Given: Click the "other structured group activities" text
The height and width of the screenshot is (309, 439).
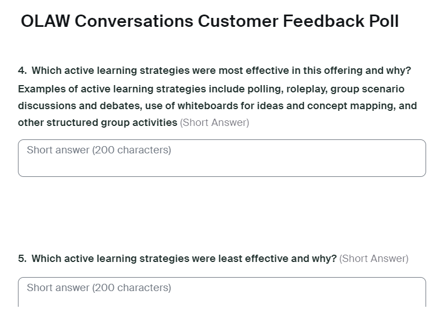Looking at the screenshot, I should 98,123.
